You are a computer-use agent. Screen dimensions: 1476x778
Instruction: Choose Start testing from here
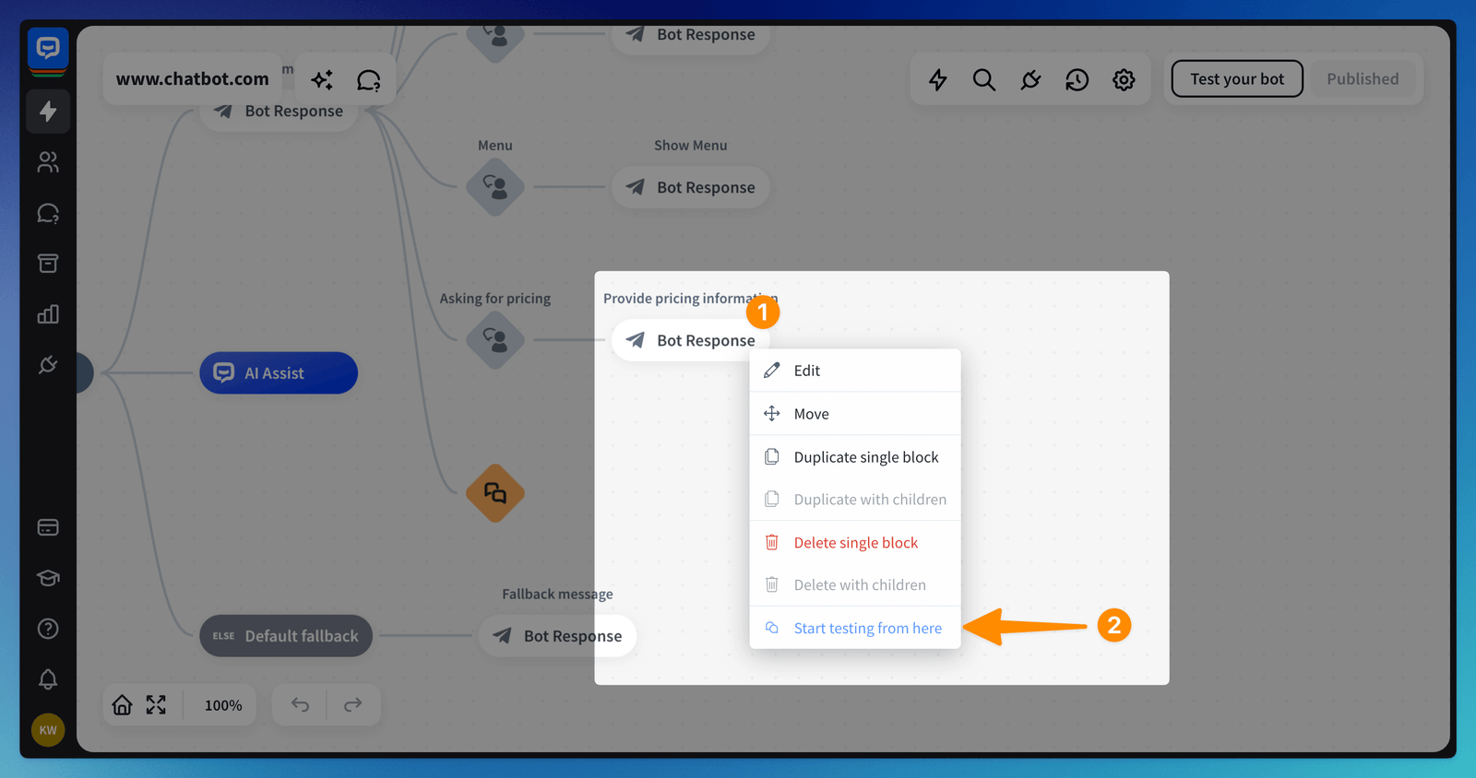(x=867, y=629)
